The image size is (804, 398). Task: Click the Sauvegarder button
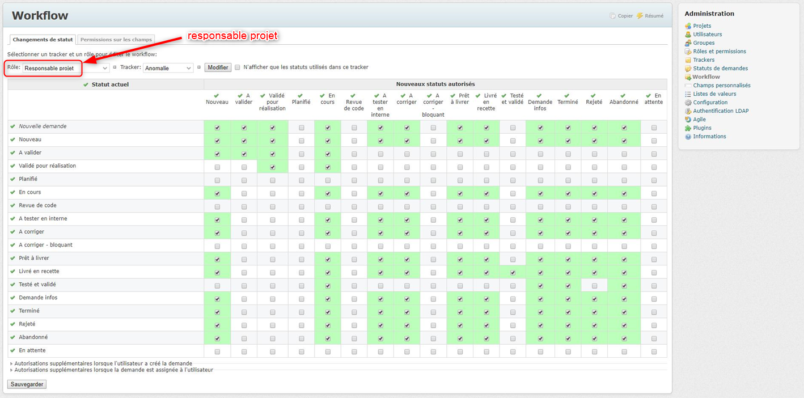pos(26,384)
